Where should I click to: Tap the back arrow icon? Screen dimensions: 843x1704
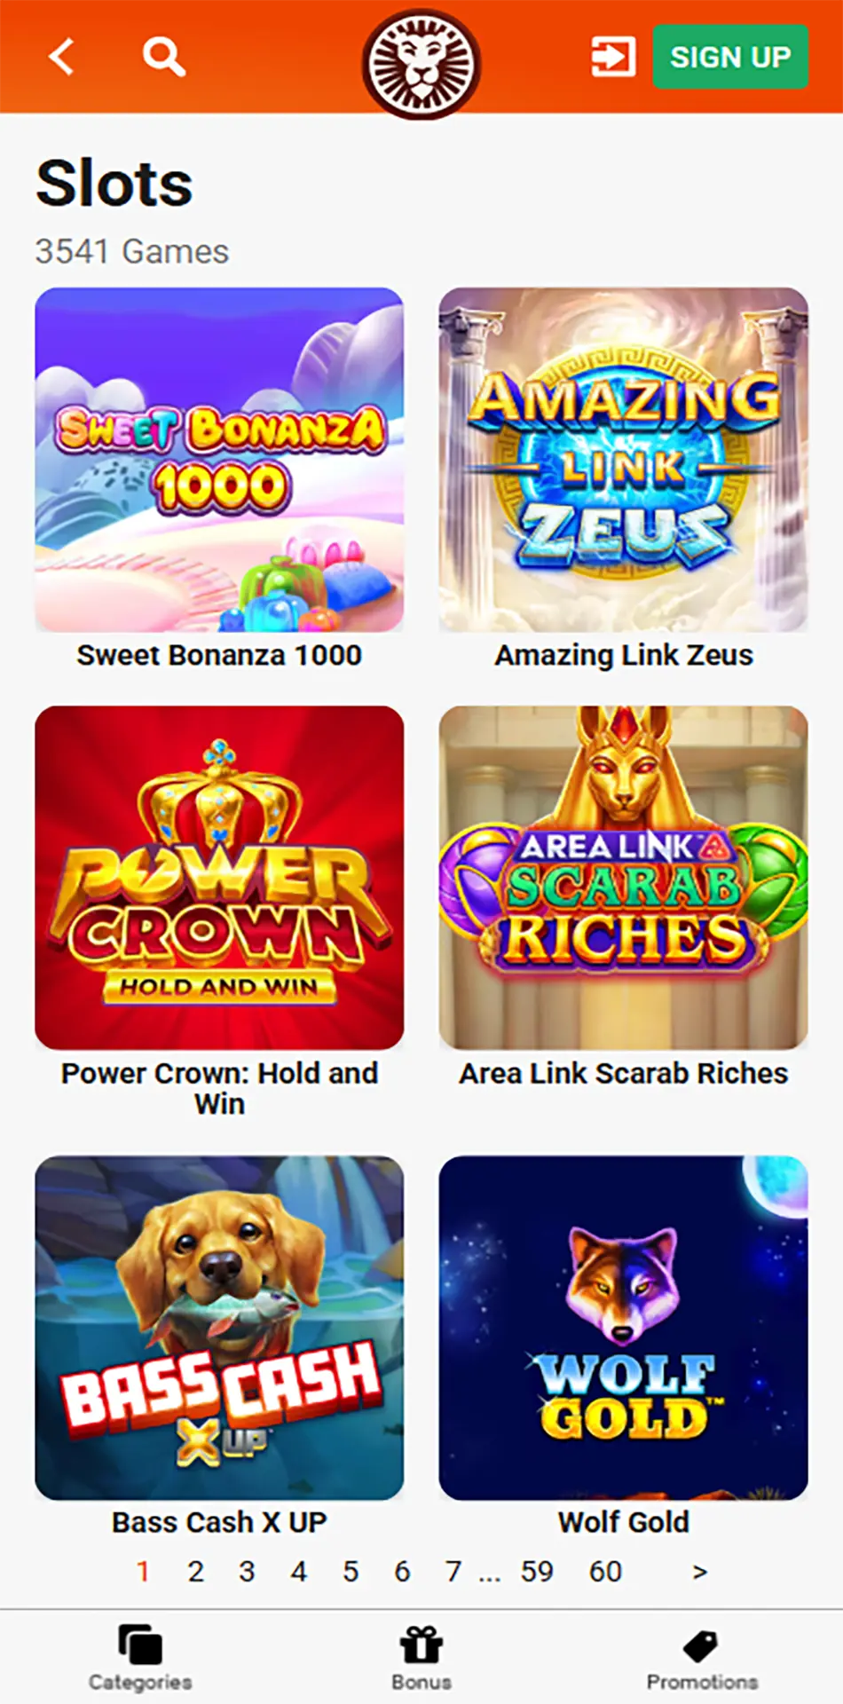(61, 57)
